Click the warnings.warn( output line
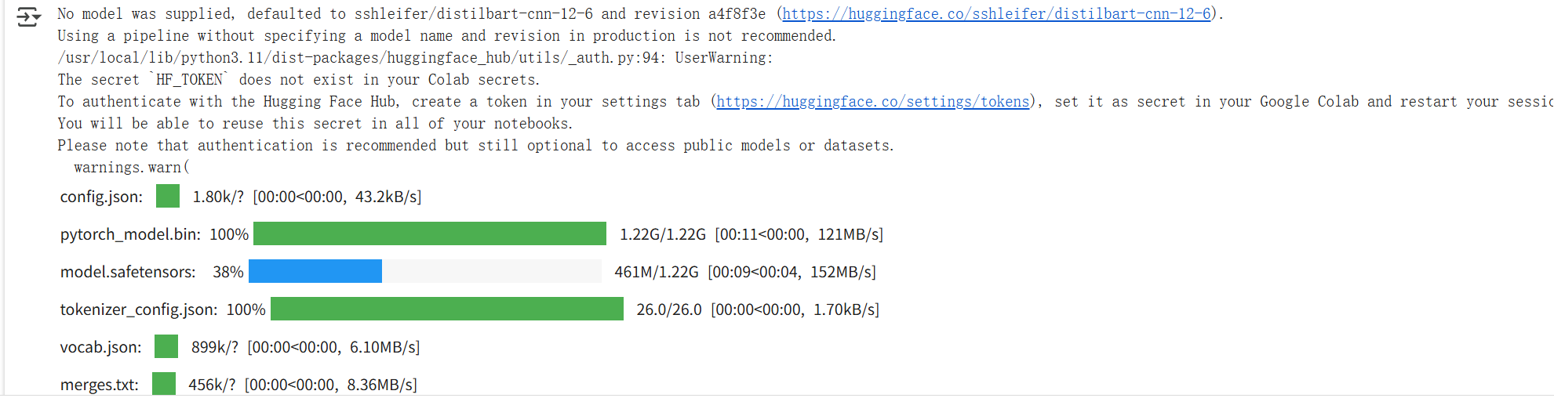 (131, 168)
